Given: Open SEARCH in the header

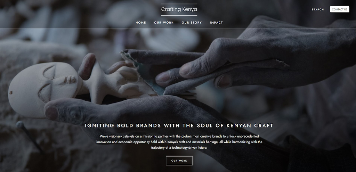Looking at the screenshot, I should 318,9.
